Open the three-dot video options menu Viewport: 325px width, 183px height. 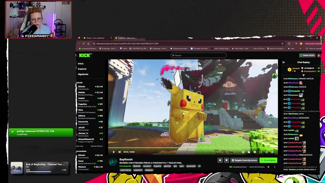tap(274, 167)
